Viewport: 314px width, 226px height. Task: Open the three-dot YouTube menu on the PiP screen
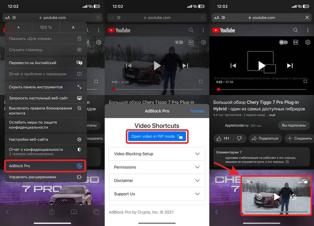click(308, 30)
